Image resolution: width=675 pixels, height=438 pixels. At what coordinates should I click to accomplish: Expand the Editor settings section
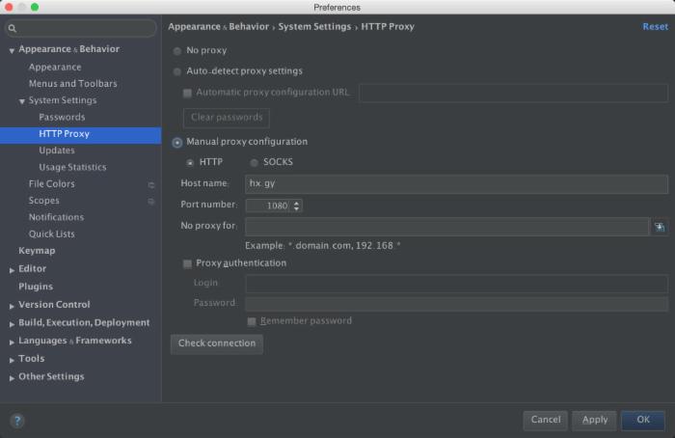12,269
